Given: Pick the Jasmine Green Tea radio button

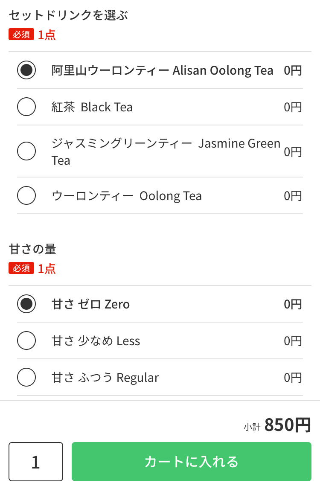Looking at the screenshot, I should 26,151.
